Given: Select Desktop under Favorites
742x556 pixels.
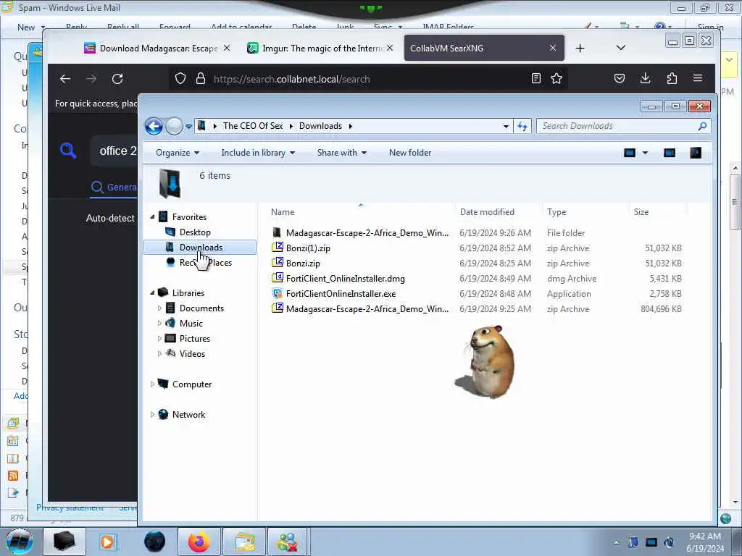Looking at the screenshot, I should (x=195, y=232).
